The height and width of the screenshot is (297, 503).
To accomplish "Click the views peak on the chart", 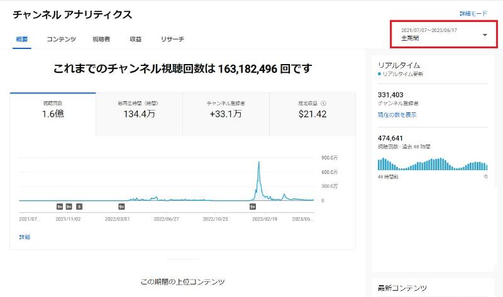I will 259,162.
